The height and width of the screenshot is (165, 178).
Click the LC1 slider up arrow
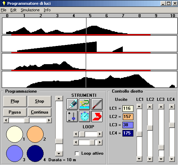pos(139,107)
